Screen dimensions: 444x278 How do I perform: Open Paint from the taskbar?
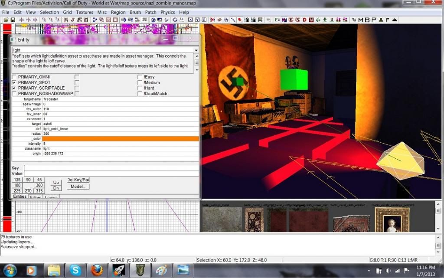pos(161,270)
